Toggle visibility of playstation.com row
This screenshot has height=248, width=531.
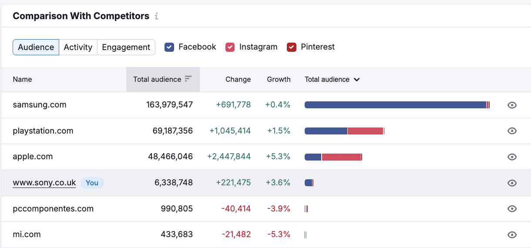click(x=512, y=131)
